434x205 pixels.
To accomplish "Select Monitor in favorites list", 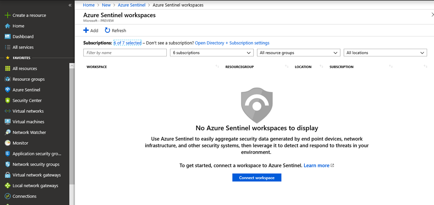I will point(20,143).
